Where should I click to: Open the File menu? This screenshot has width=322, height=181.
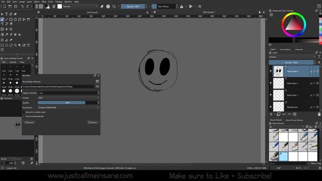[3, 2]
